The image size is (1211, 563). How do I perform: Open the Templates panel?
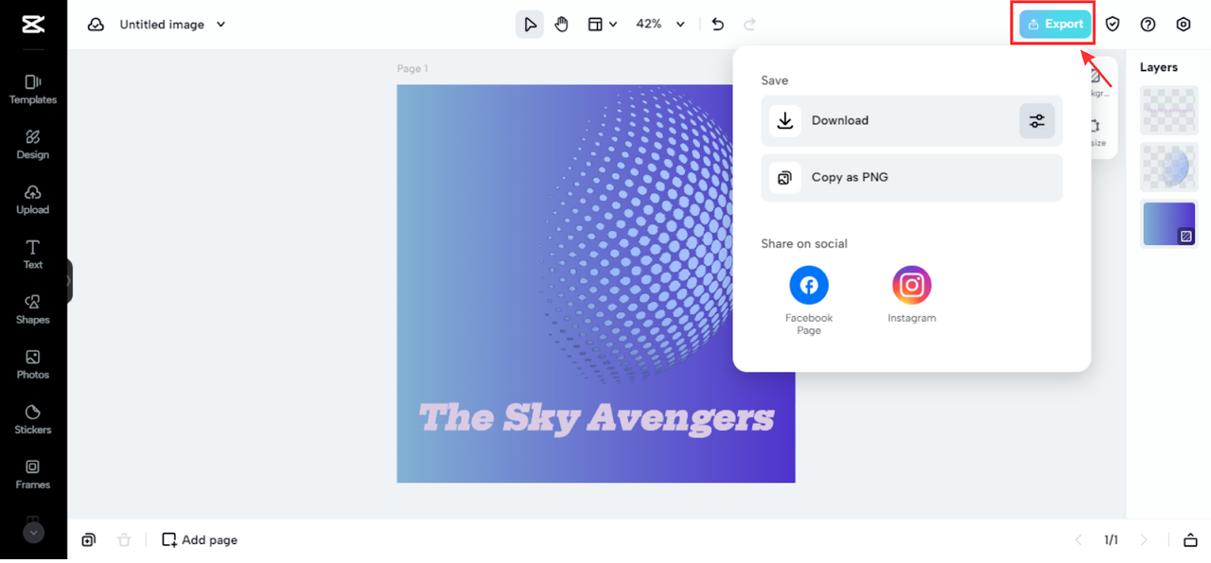coord(33,89)
